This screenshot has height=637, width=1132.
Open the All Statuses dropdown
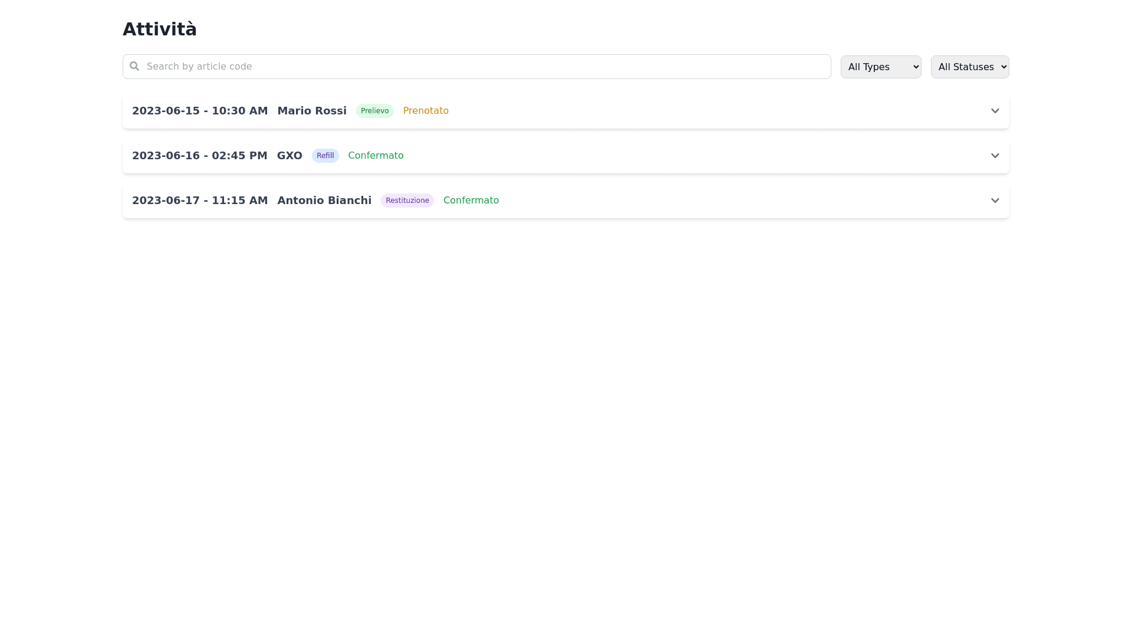(x=969, y=67)
